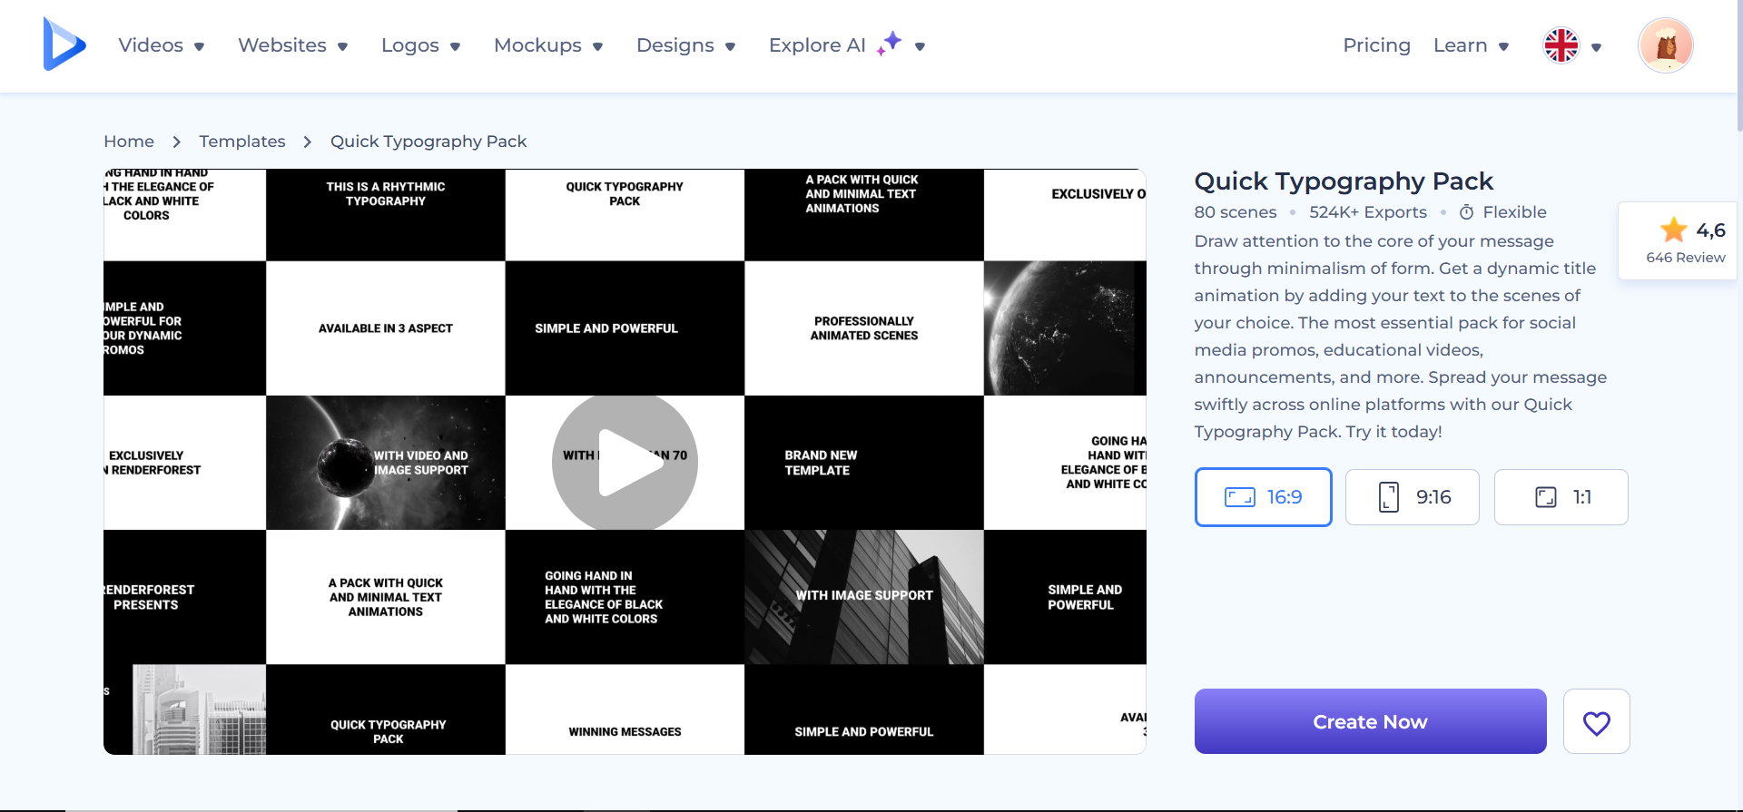The width and height of the screenshot is (1743, 812).
Task: Click the Renderforest logo icon
Action: pyautogui.click(x=64, y=44)
